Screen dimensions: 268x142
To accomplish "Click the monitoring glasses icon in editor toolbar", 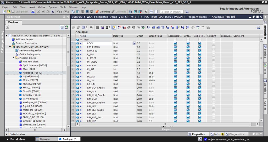I will (198, 27).
